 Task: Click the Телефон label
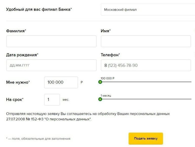tap(110, 55)
